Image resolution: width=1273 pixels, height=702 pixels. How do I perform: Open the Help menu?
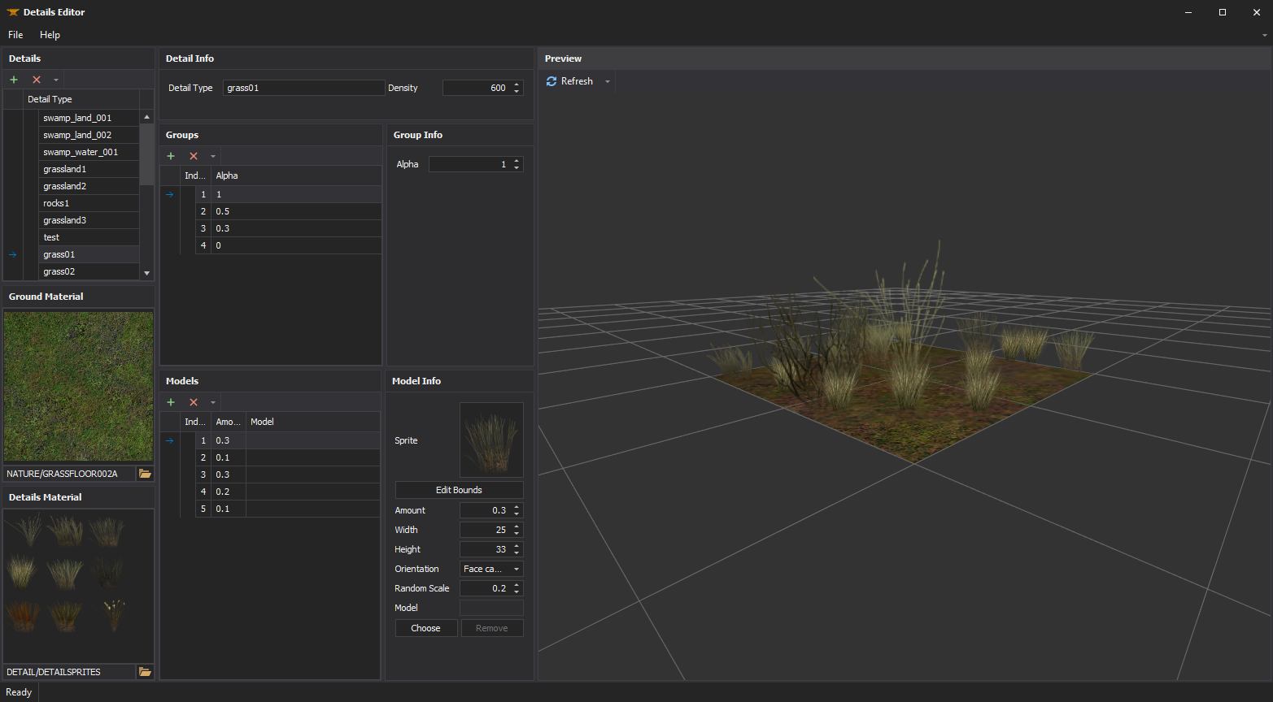pos(50,35)
